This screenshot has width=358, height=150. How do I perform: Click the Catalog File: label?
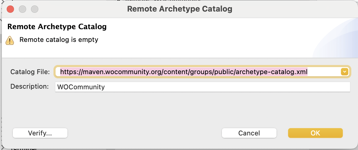30,72
